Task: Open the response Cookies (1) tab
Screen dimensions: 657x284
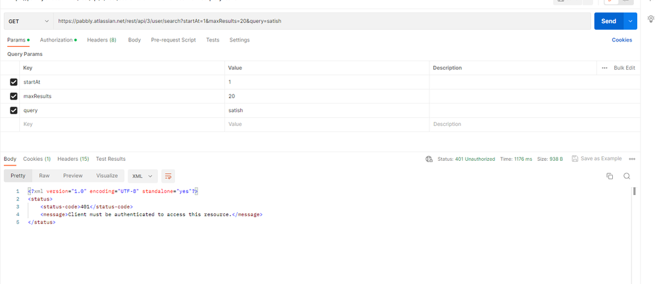Action: click(x=37, y=159)
